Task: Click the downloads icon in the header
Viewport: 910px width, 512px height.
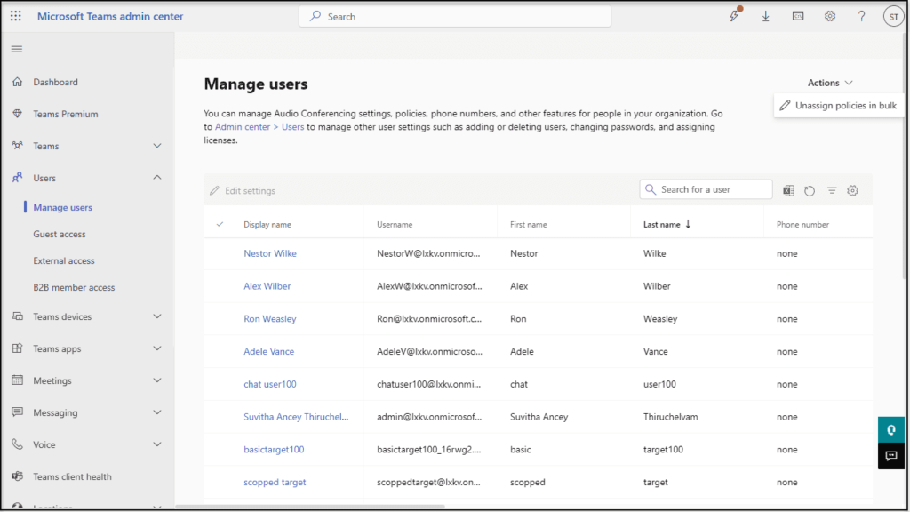Action: click(765, 16)
